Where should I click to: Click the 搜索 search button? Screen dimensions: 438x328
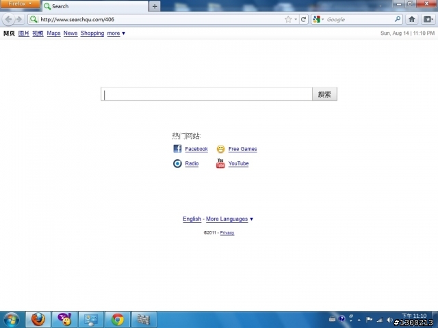tap(324, 94)
